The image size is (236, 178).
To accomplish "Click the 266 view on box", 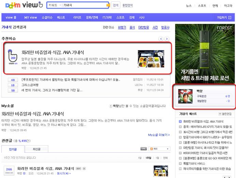I will point(9,170).
